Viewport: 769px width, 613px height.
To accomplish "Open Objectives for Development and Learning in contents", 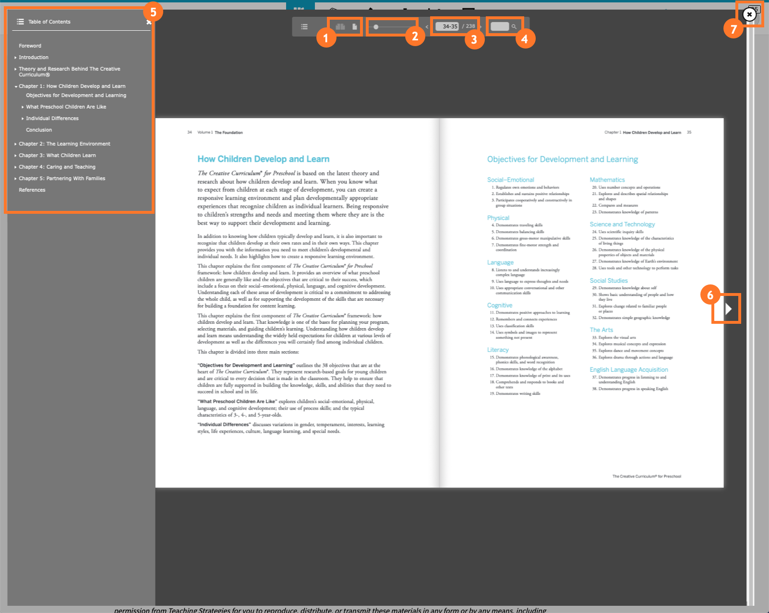I will pos(76,95).
